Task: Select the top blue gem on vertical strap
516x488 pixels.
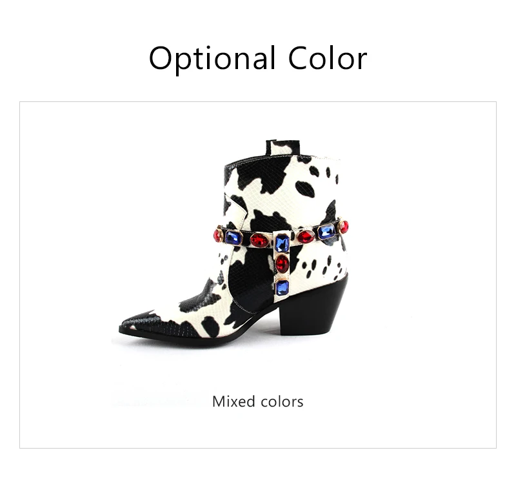Action: coord(282,243)
